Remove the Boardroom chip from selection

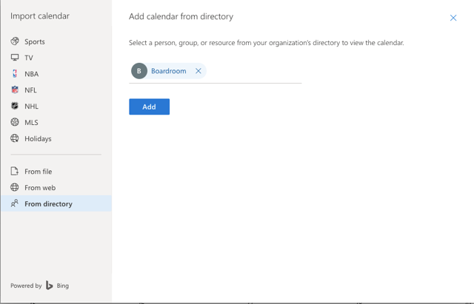pos(198,71)
